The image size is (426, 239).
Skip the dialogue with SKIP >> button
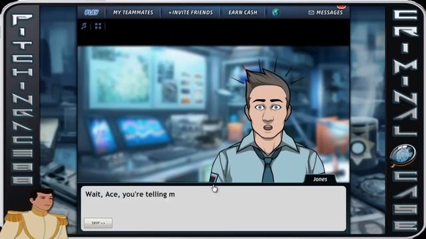tap(98, 223)
